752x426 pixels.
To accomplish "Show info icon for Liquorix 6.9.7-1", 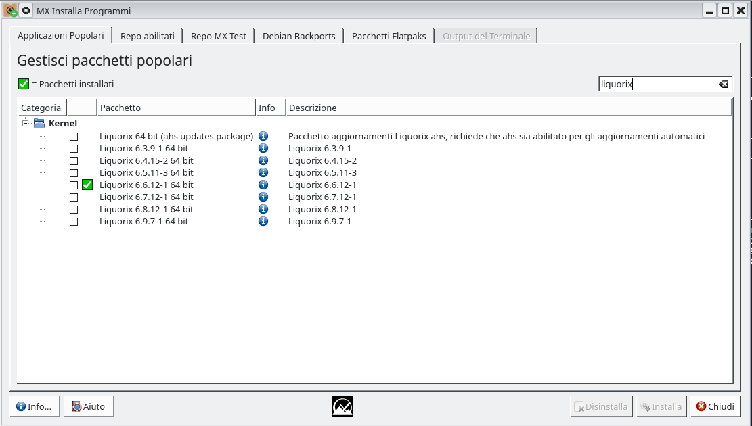I will tap(263, 221).
